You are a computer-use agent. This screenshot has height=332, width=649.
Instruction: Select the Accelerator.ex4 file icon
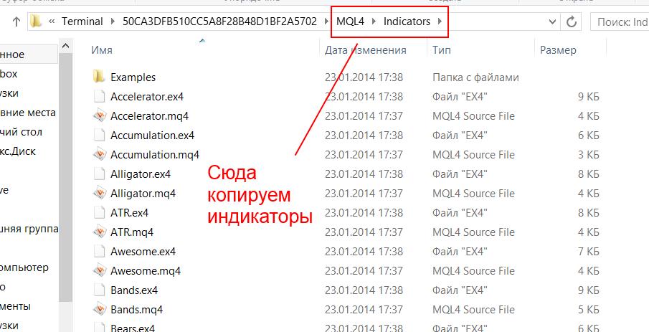pyautogui.click(x=99, y=97)
